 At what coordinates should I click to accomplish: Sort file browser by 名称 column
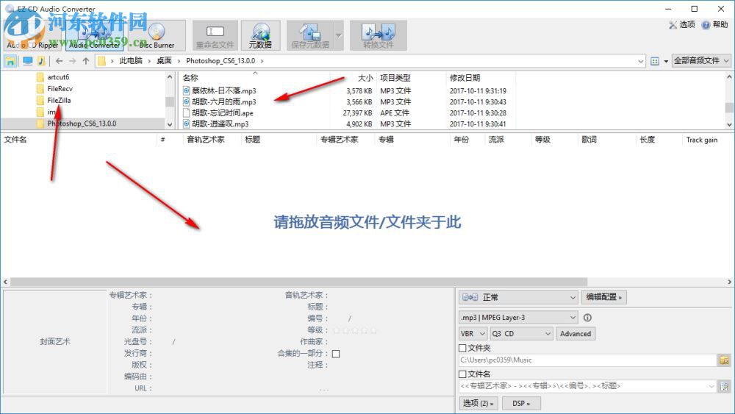pos(256,78)
